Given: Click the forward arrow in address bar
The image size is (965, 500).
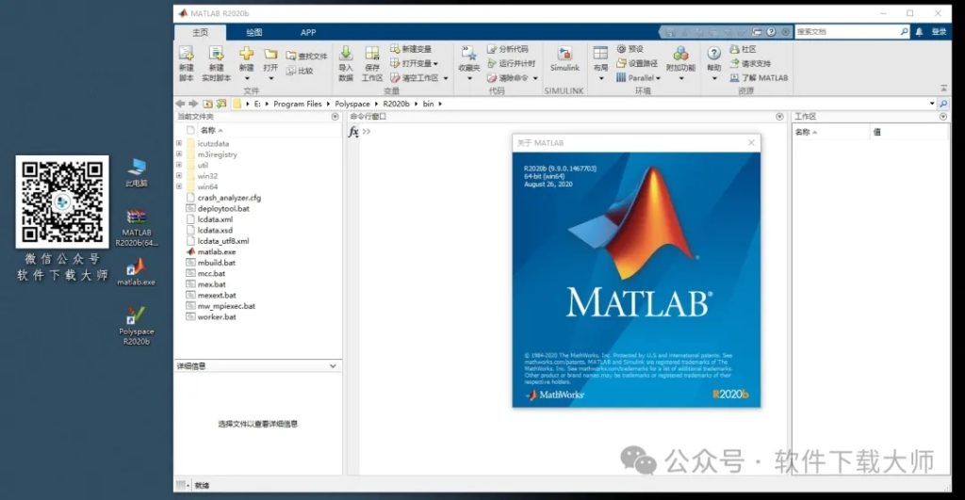Looking at the screenshot, I should [193, 104].
